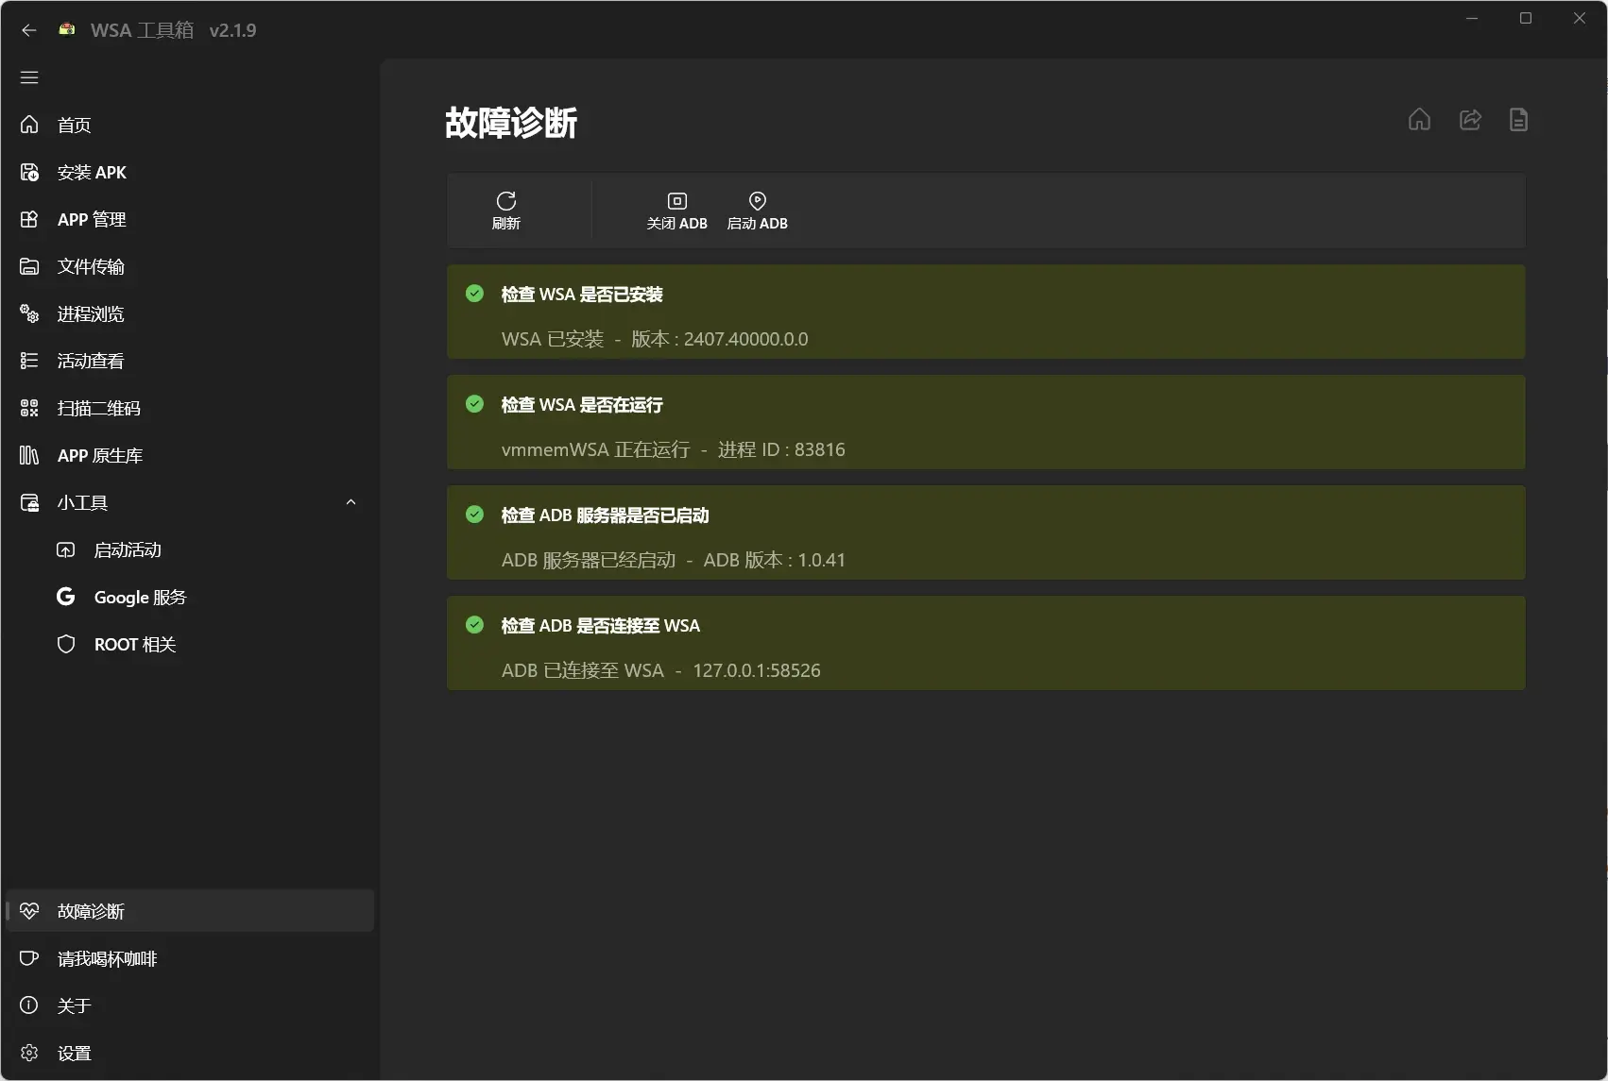The height and width of the screenshot is (1081, 1608).
Task: Click the 故障诊断 page title
Action: [x=511, y=123]
